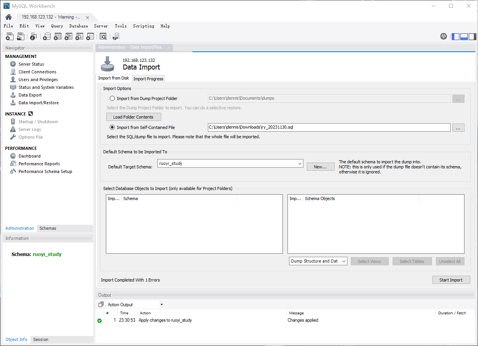The image size is (478, 346).
Task: Click the open SQL script file icon
Action: pos(21,36)
